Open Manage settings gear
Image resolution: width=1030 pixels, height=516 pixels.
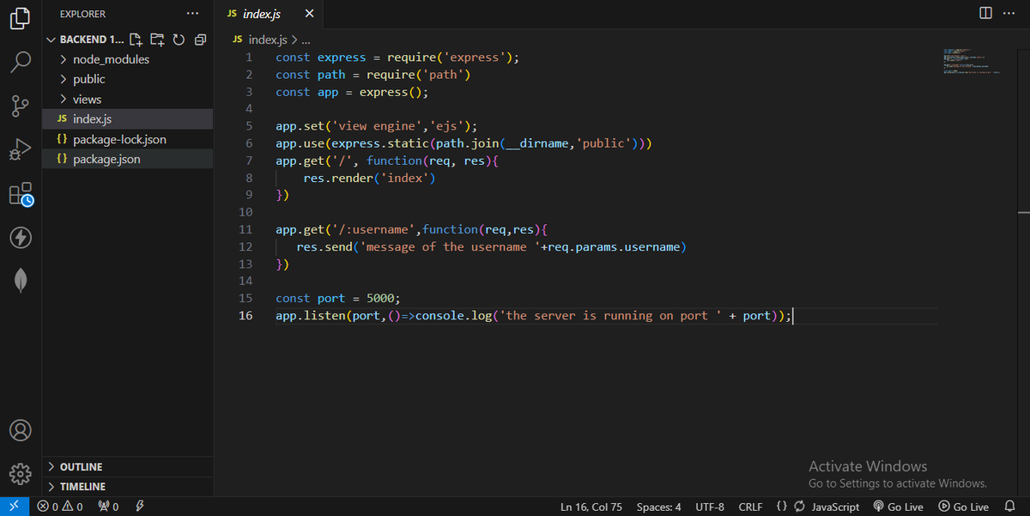click(x=21, y=473)
